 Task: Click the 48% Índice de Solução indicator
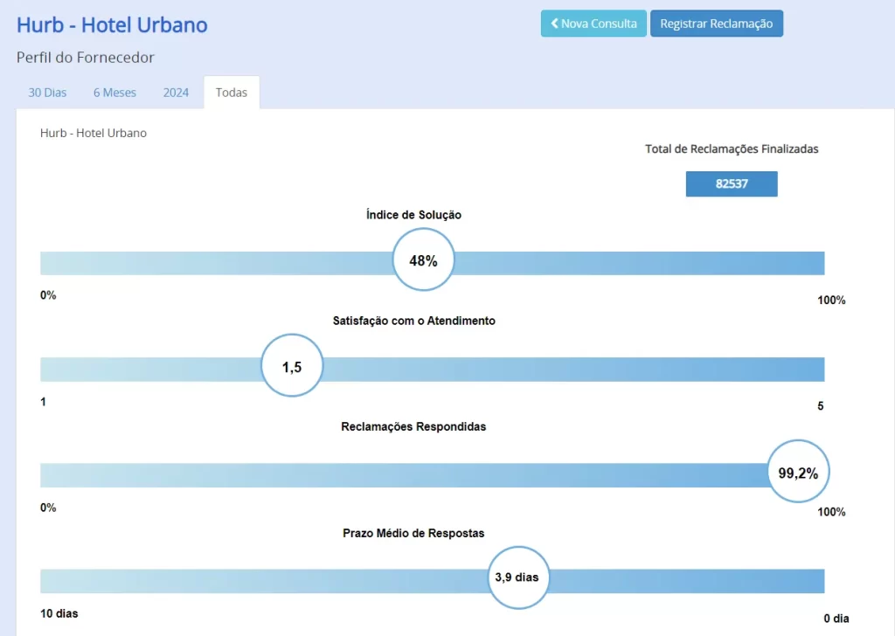[x=423, y=260]
